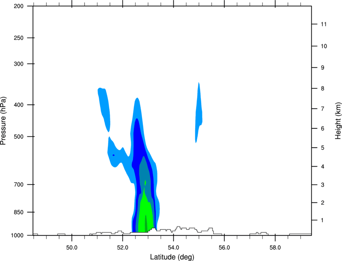
Task: Click the 54.0 latitude tick label
Action: click(x=174, y=248)
